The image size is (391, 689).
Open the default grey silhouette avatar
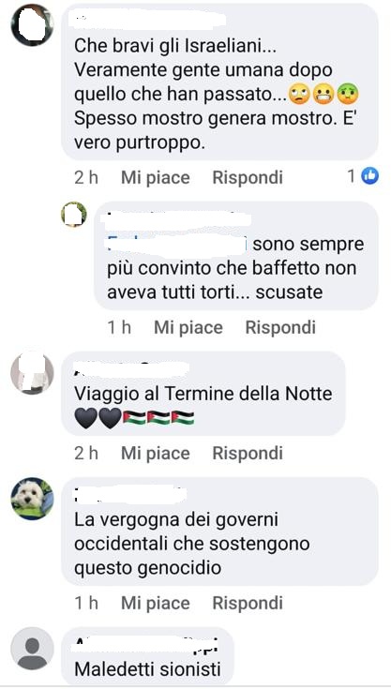tap(32, 648)
